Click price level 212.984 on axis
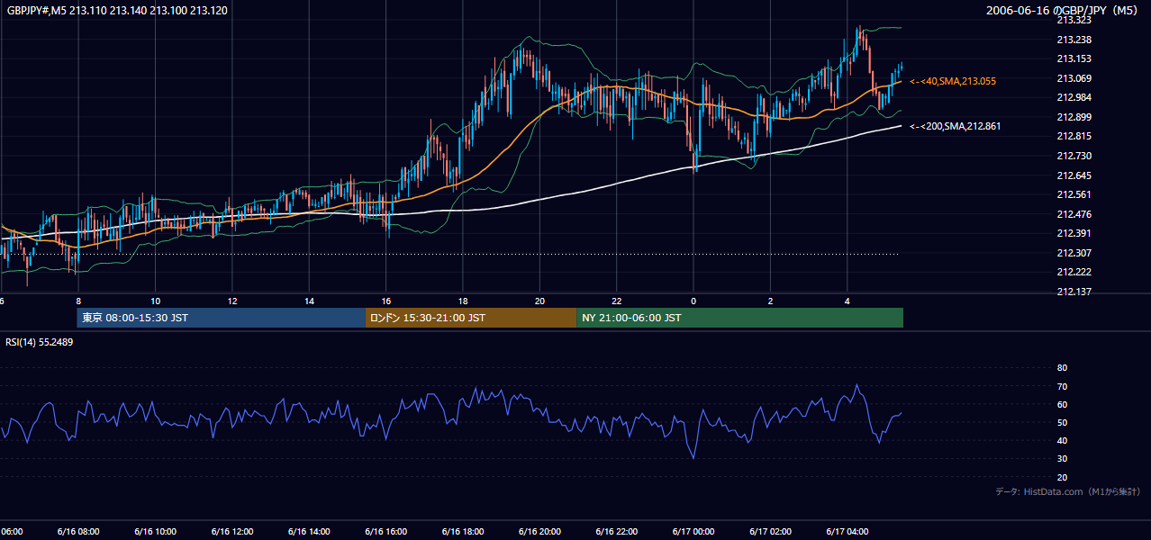 point(1074,97)
